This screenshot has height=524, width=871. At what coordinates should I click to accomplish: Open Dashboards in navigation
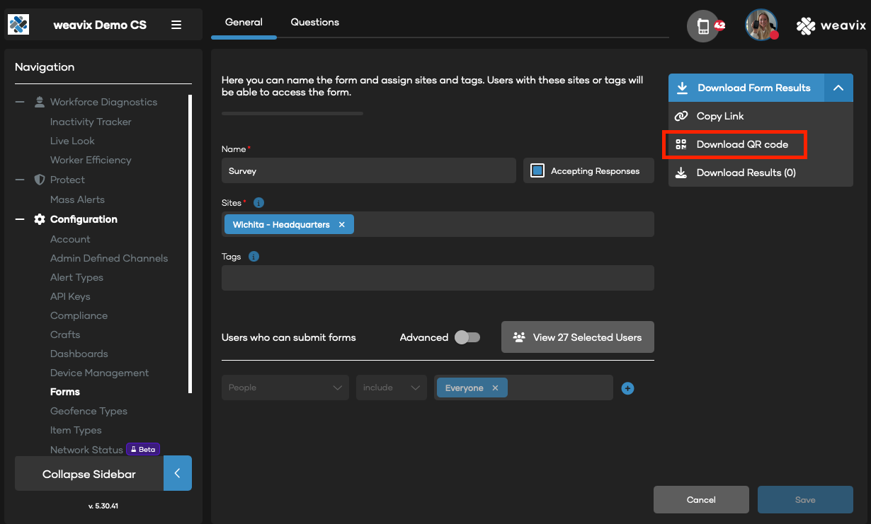point(79,354)
